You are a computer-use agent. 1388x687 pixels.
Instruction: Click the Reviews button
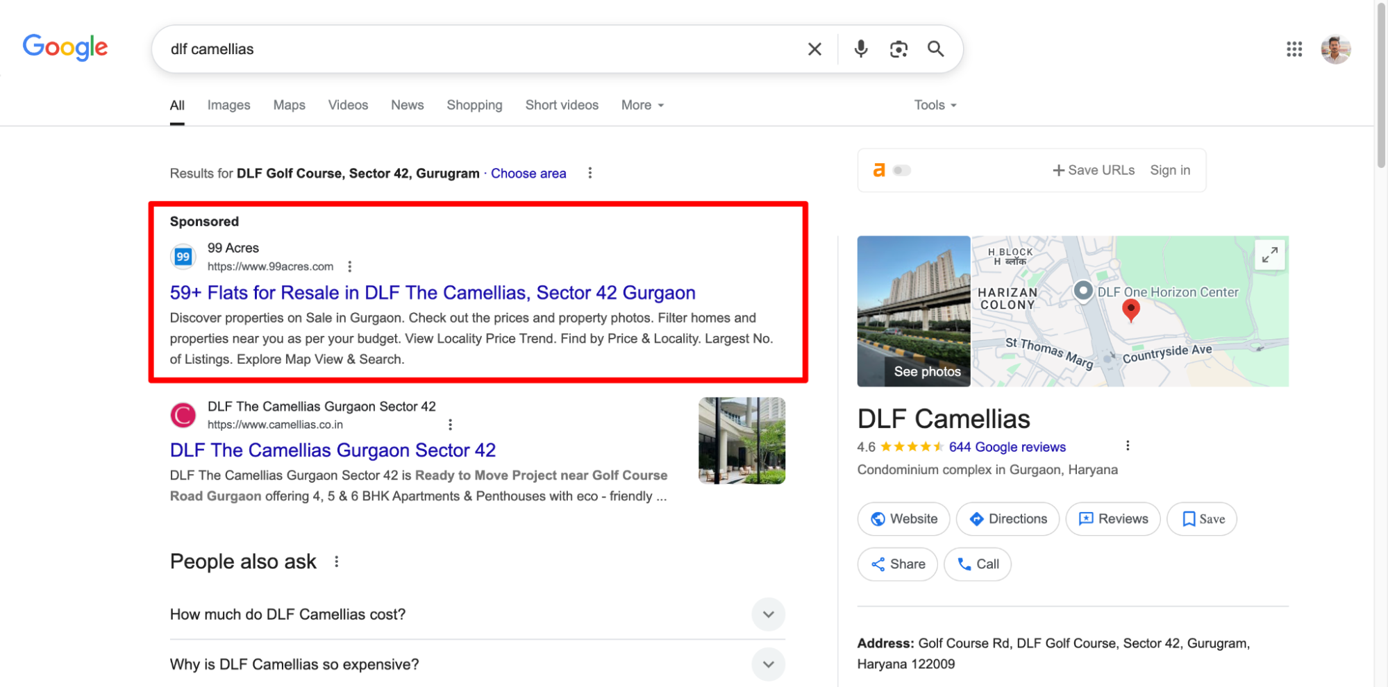tap(1113, 519)
